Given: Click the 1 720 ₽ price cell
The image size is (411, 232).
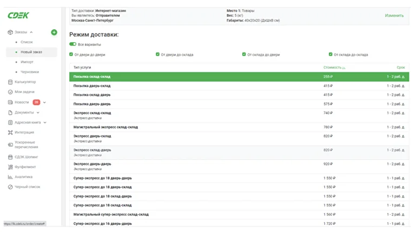Looking at the screenshot, I should 329,223.
